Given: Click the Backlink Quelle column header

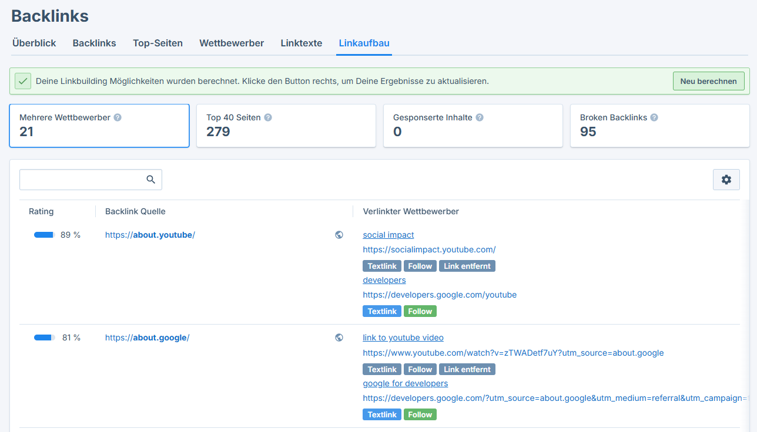Looking at the screenshot, I should (x=135, y=211).
